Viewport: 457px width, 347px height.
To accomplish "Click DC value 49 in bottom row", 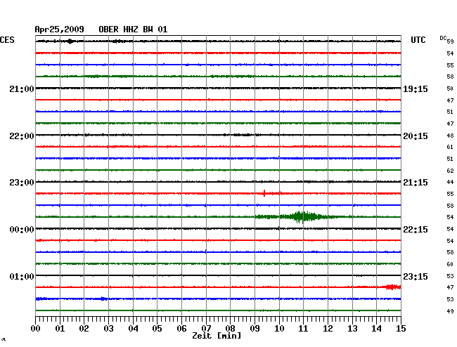I will pos(450,311).
